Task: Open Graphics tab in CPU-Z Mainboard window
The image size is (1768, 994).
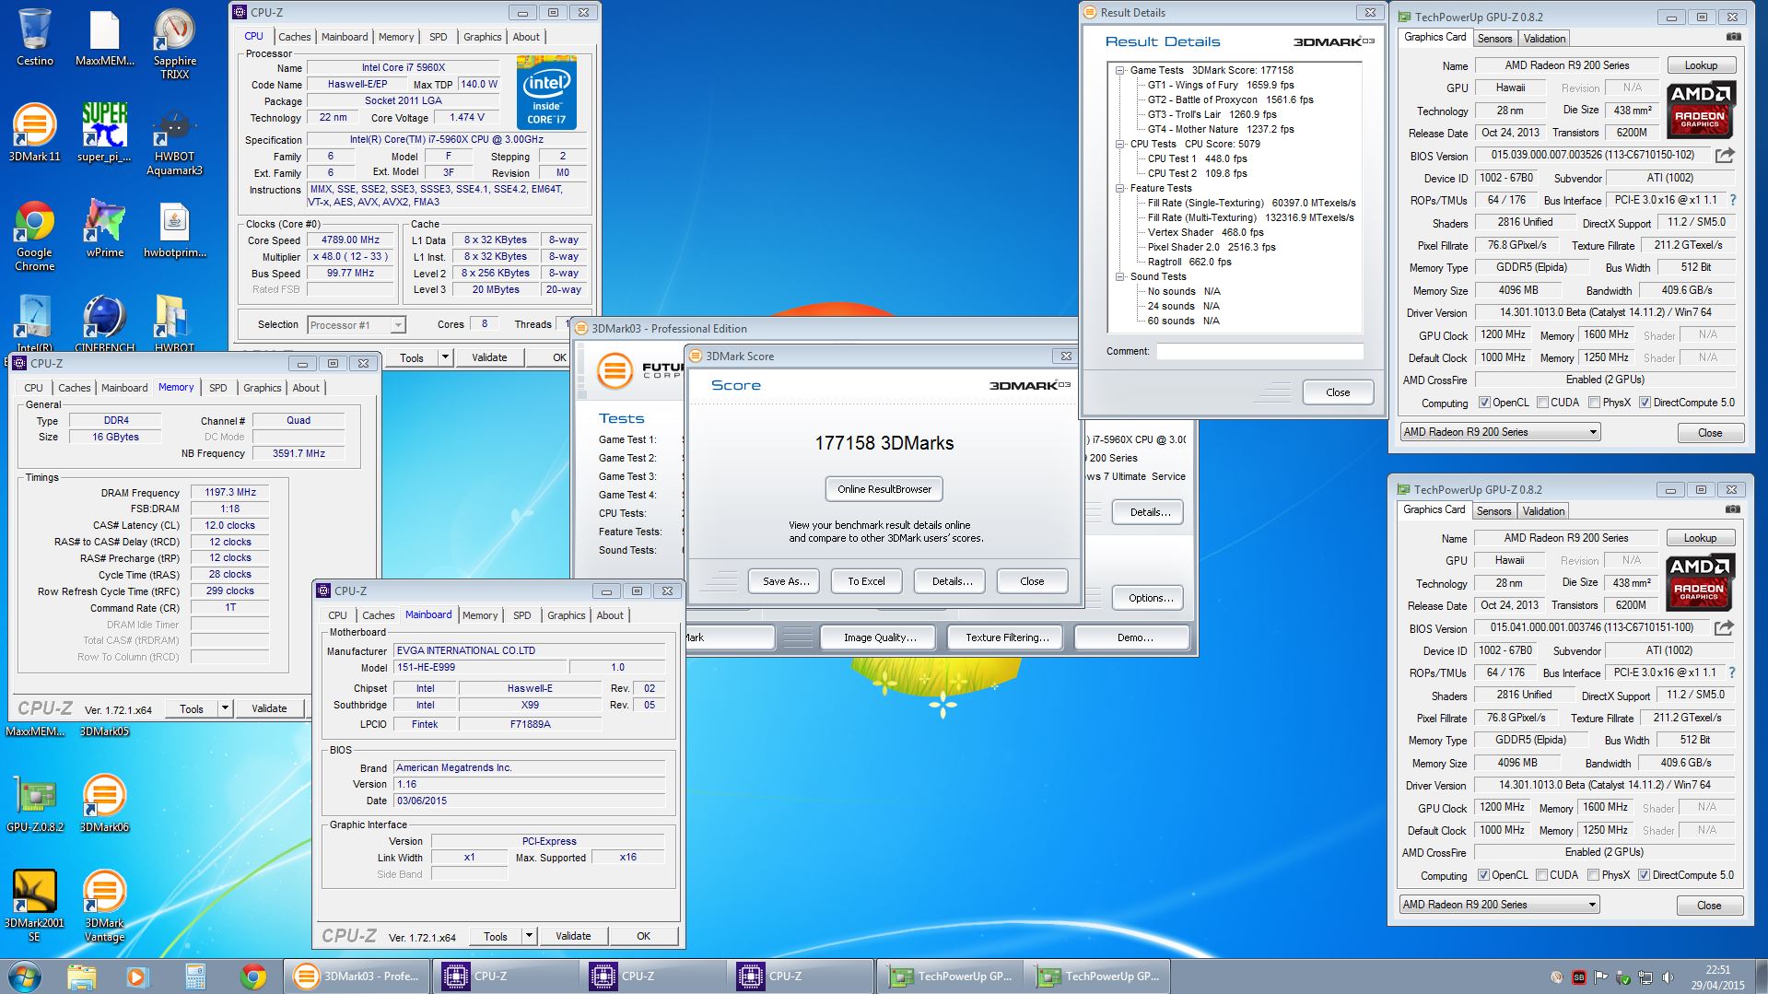Action: (x=566, y=615)
